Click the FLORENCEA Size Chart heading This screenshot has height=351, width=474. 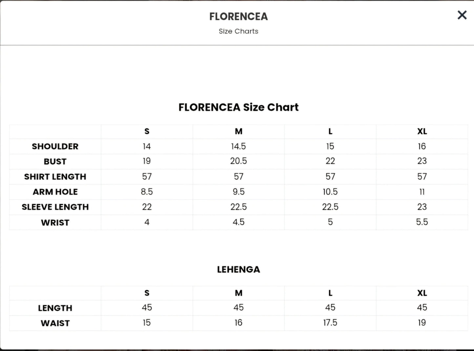tap(238, 107)
